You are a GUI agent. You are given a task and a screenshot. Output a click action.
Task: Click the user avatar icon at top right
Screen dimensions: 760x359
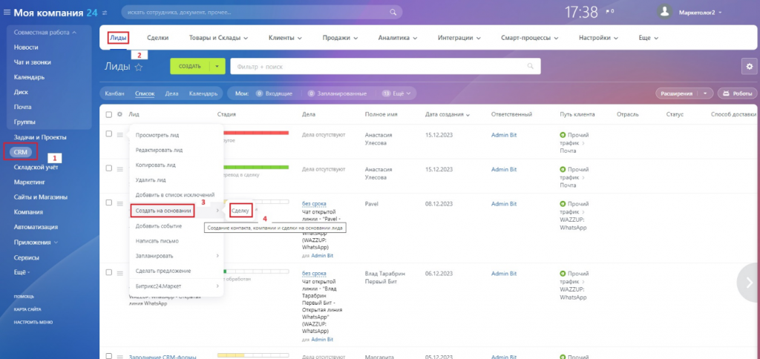(x=664, y=12)
